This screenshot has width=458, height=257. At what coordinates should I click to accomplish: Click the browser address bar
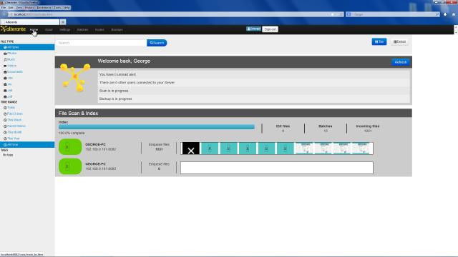(172, 14)
